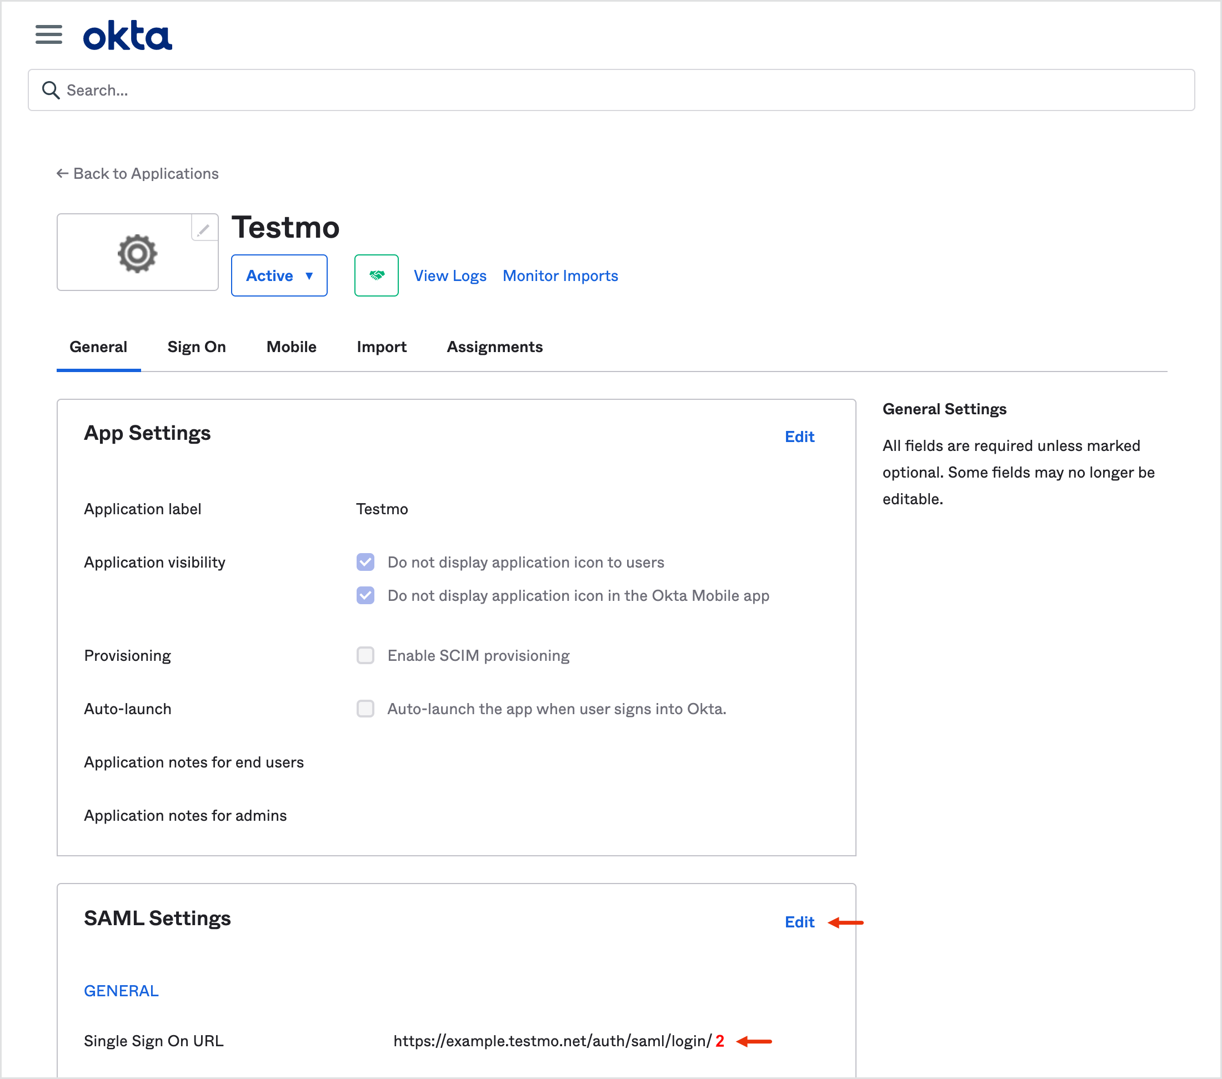Click the green handshake icon button
This screenshot has height=1079, width=1222.
tap(376, 275)
